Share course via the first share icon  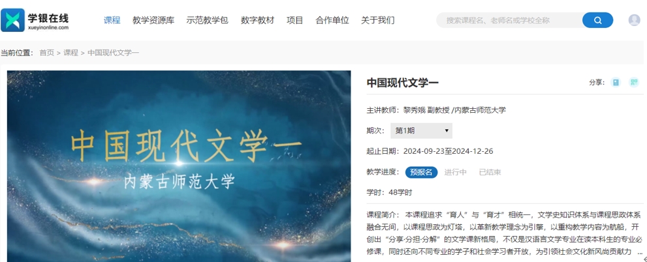click(x=616, y=82)
